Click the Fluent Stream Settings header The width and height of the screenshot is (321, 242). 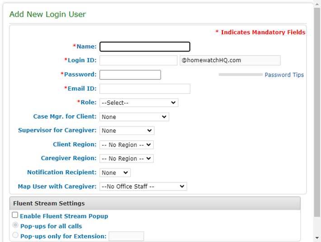point(155,204)
